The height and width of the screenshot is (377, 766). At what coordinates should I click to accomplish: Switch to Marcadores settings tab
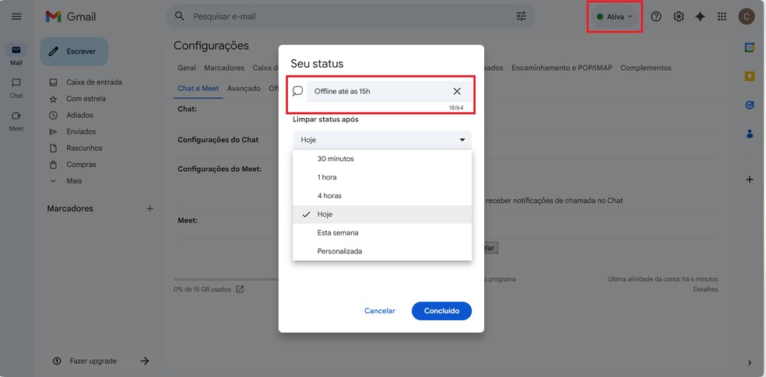pyautogui.click(x=224, y=68)
